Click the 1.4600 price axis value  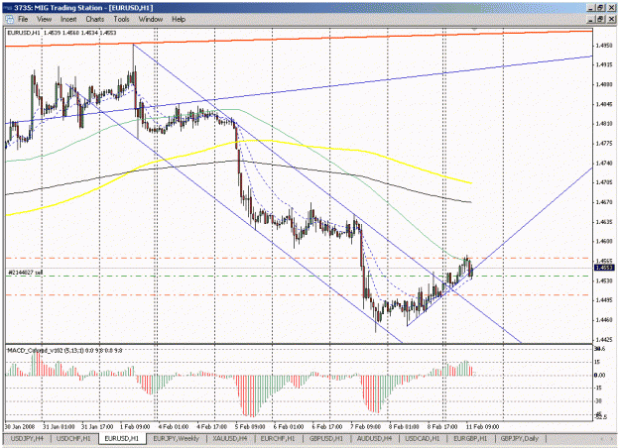(x=604, y=242)
